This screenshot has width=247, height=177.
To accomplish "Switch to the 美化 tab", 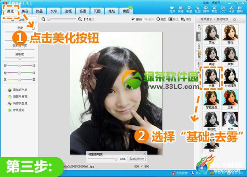I will point(11,11).
